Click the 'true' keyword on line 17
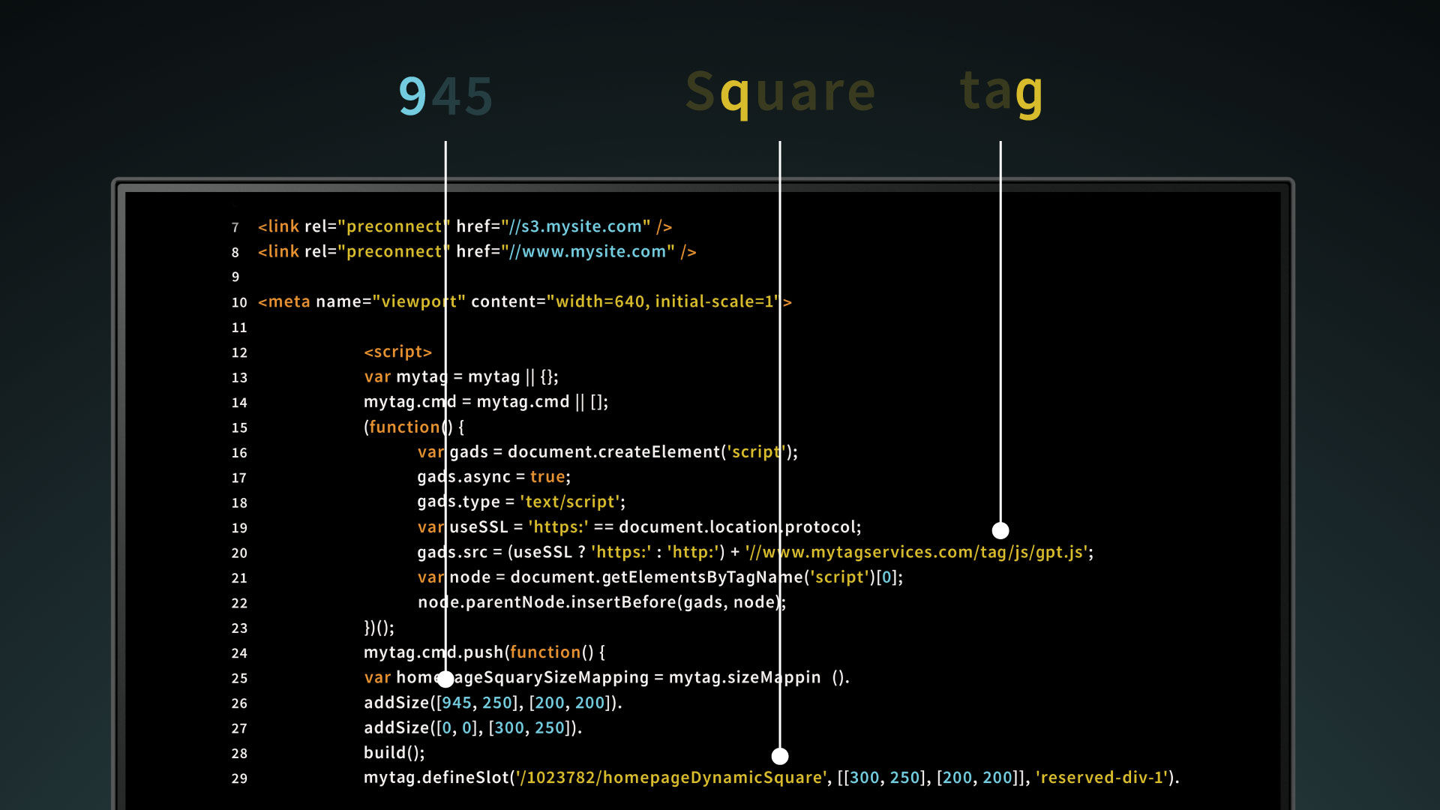This screenshot has height=810, width=1440. pyautogui.click(x=547, y=477)
